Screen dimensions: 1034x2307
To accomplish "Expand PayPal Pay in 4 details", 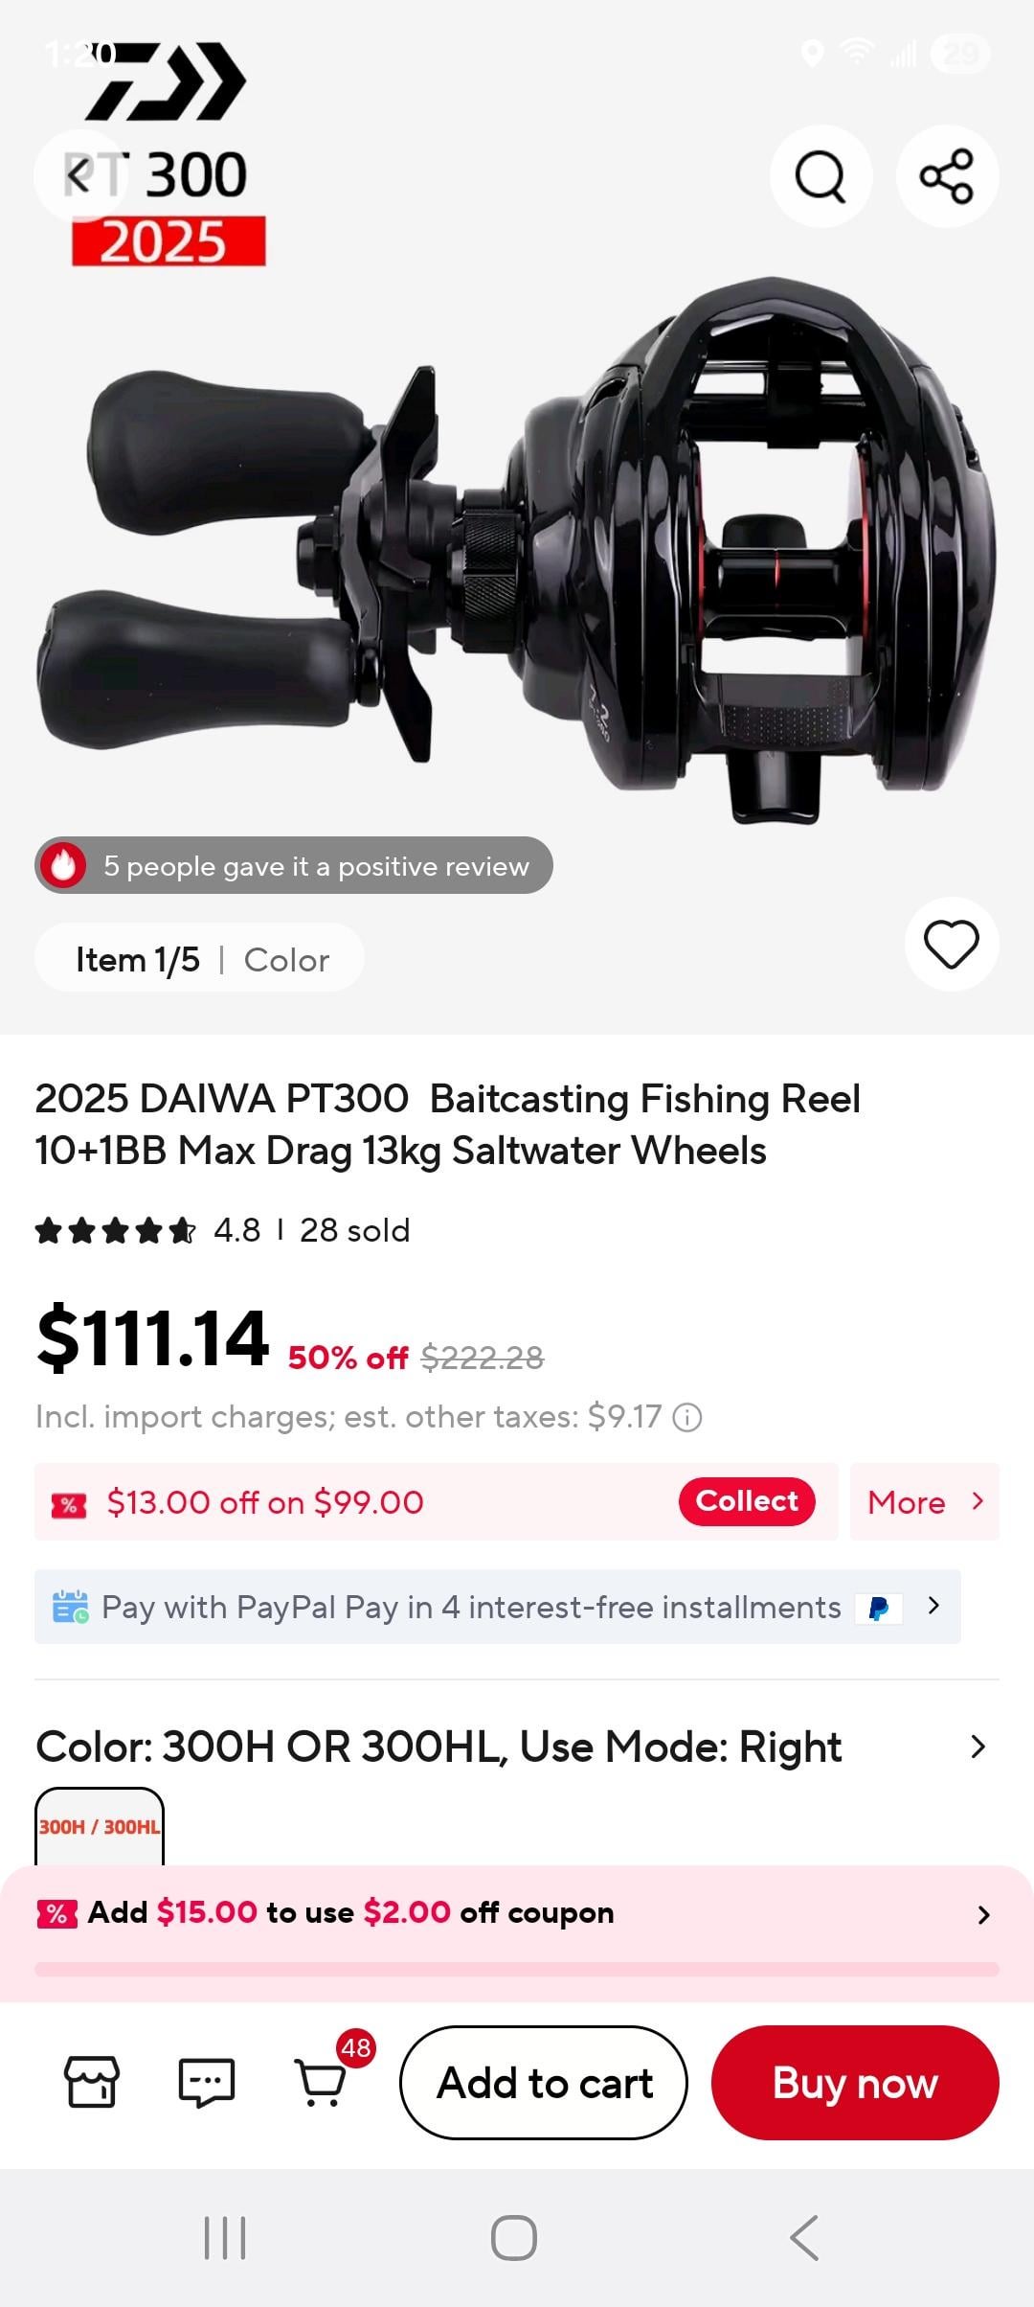I will [x=934, y=1606].
